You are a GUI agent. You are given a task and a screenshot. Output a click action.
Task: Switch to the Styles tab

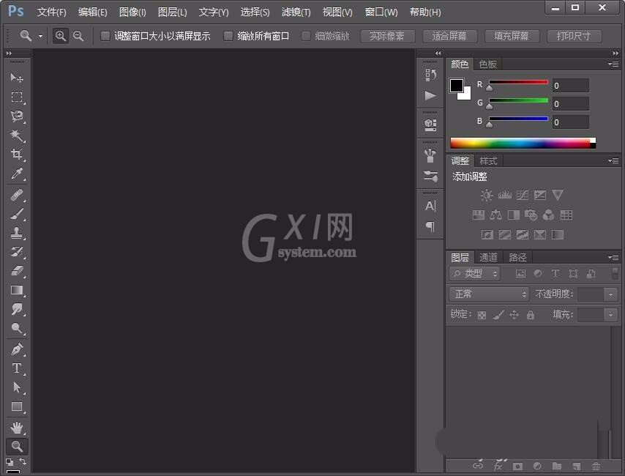pos(488,161)
